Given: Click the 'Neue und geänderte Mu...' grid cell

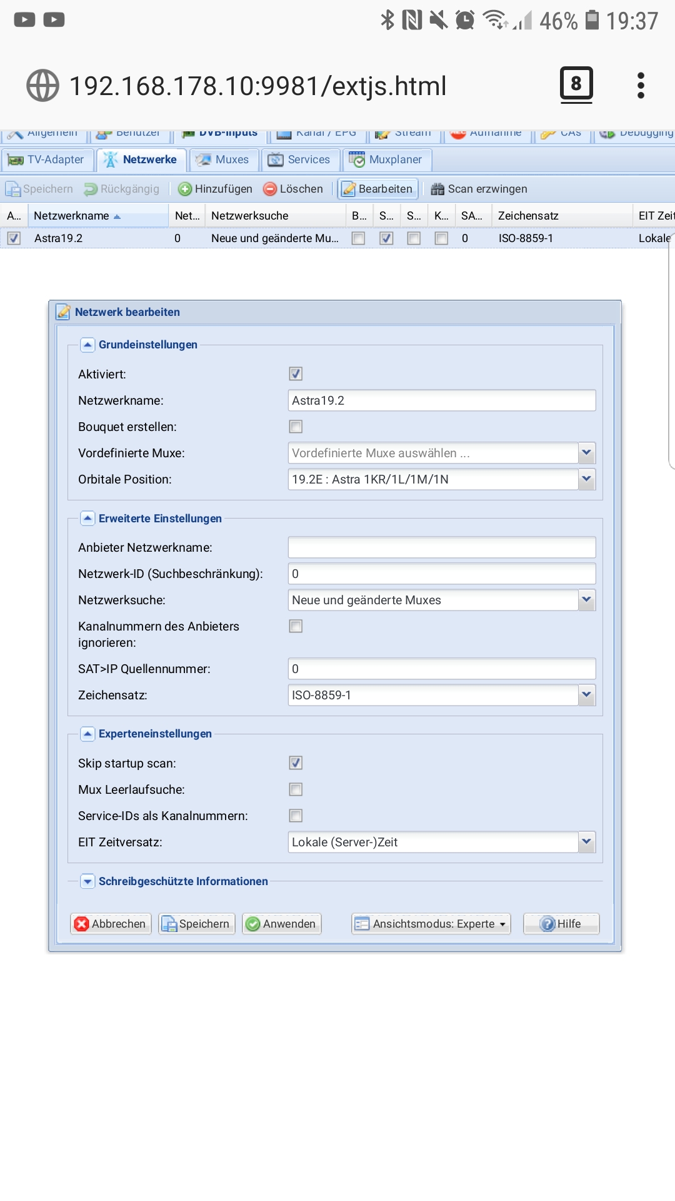Looking at the screenshot, I should click(x=276, y=238).
